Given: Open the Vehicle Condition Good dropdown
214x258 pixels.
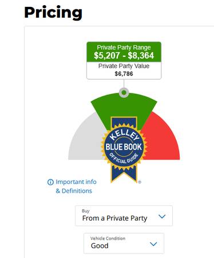Looking at the screenshot, I should click(x=124, y=243).
